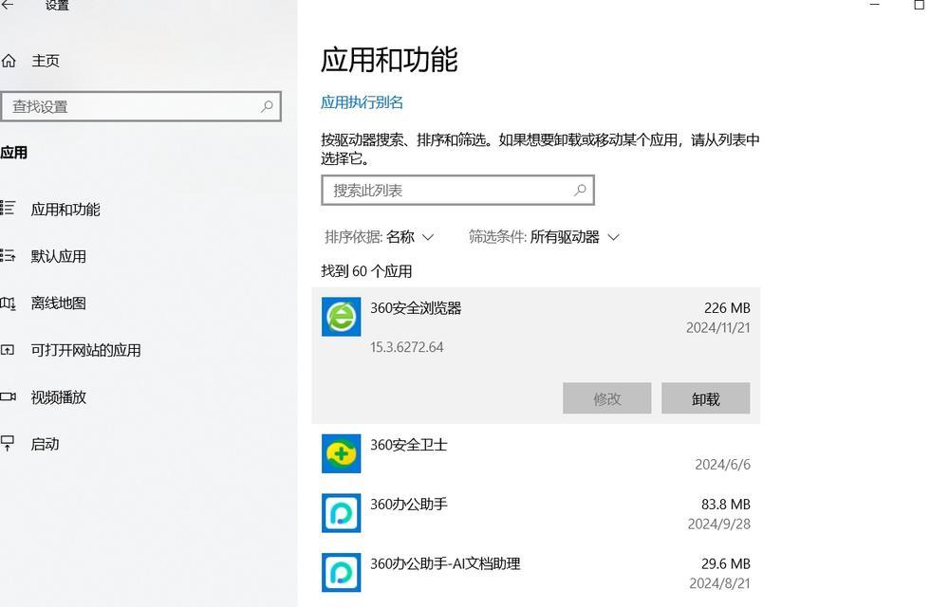Click the 2024/8/21 install date
Image resolution: width=949 pixels, height=607 pixels.
(x=719, y=583)
